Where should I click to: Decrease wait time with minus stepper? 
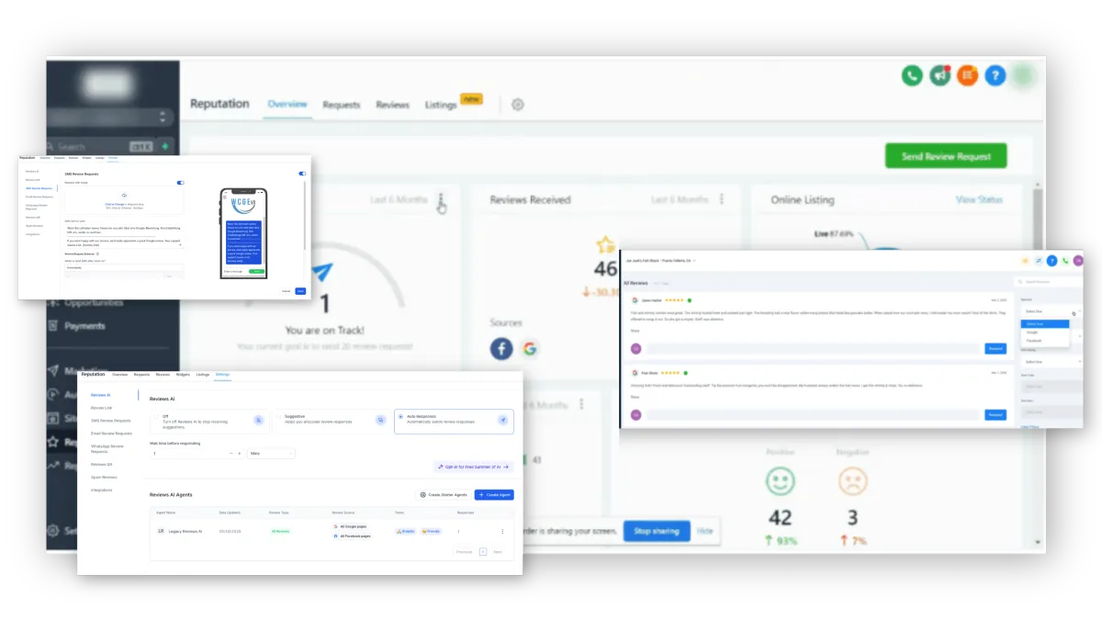click(x=231, y=454)
